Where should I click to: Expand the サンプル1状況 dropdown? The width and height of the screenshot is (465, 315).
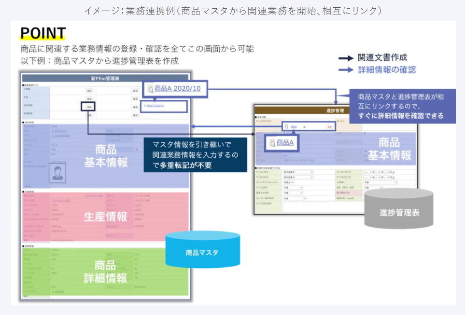tap(297, 172)
